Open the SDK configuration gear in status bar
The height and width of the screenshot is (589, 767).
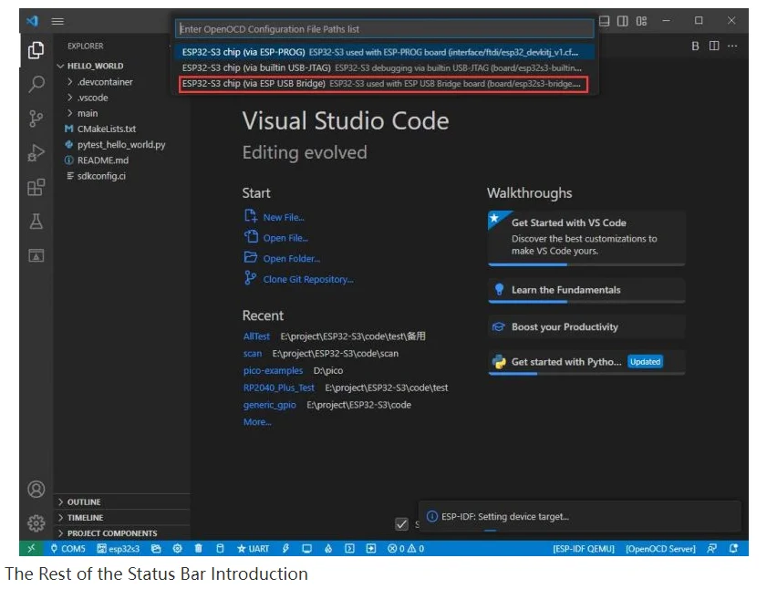[178, 548]
